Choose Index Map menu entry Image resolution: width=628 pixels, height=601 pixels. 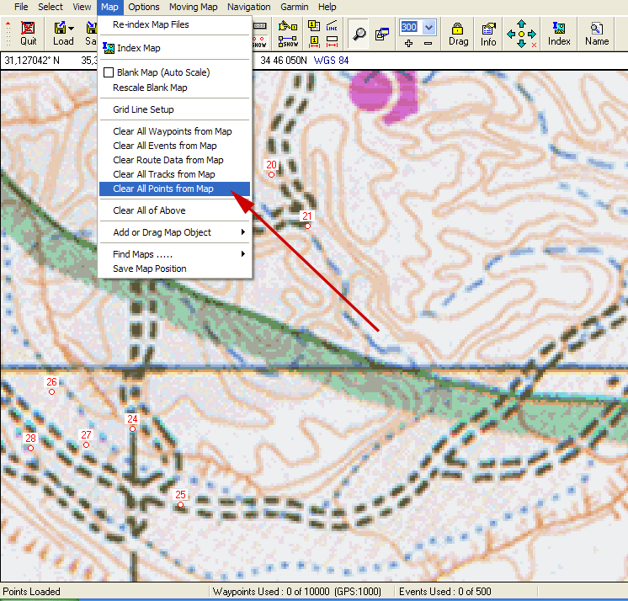click(x=174, y=48)
